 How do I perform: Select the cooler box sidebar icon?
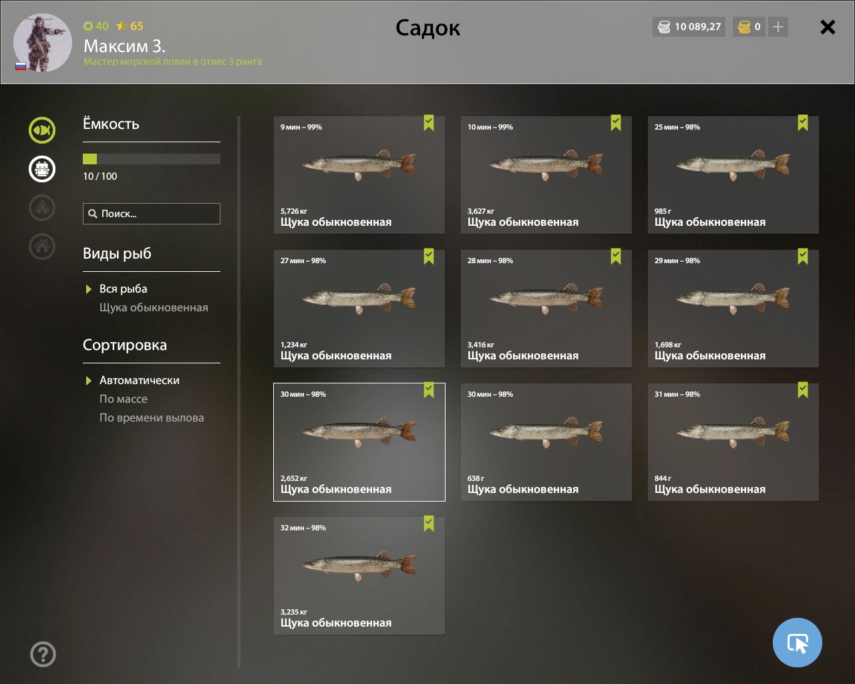pyautogui.click(x=42, y=168)
